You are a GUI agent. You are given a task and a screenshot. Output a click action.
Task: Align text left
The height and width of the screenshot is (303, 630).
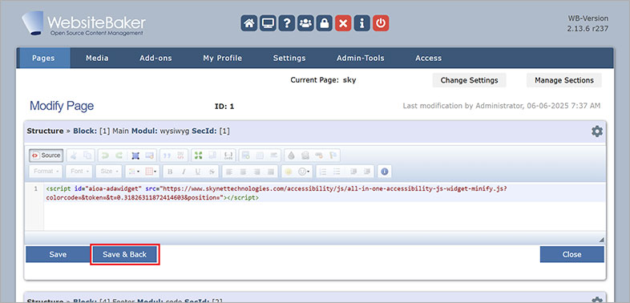point(229,172)
